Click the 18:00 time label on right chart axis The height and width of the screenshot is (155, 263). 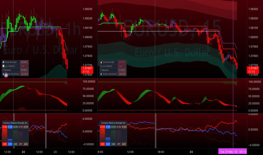(x=161, y=152)
